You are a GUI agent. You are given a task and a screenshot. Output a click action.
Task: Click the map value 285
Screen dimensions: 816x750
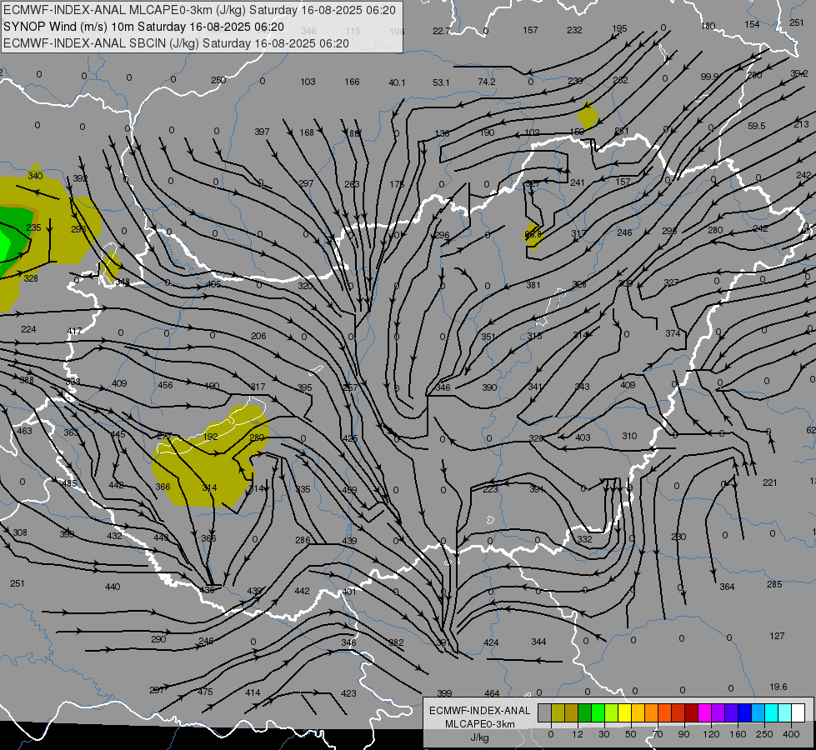(x=774, y=584)
